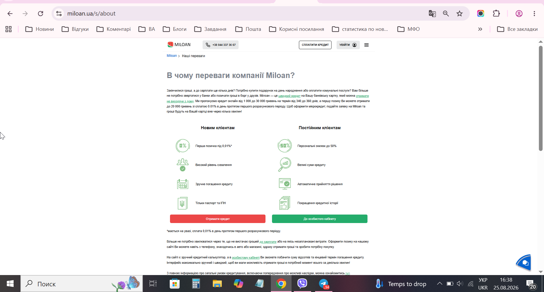The width and height of the screenshot is (544, 292).
Task: Open the статистика по нов... bookmarks folder
Action: pos(360,29)
